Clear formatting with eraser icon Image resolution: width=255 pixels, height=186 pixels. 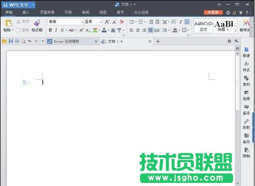(x=122, y=22)
